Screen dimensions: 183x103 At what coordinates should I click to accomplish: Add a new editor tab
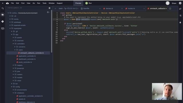(170, 9)
